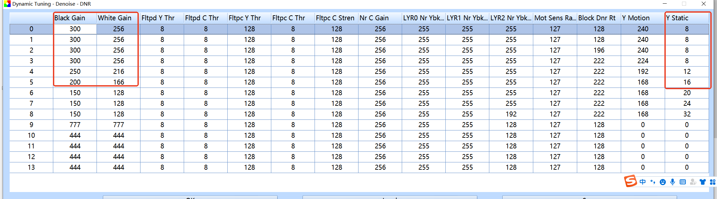717x199 pixels.
Task: Toggle Chinese punctuation mode in IME bar
Action: (x=652, y=182)
